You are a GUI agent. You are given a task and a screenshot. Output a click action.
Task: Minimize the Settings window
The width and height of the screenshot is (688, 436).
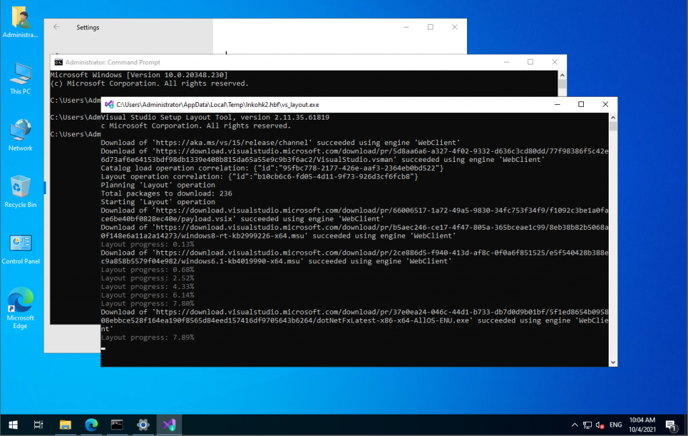(406, 27)
